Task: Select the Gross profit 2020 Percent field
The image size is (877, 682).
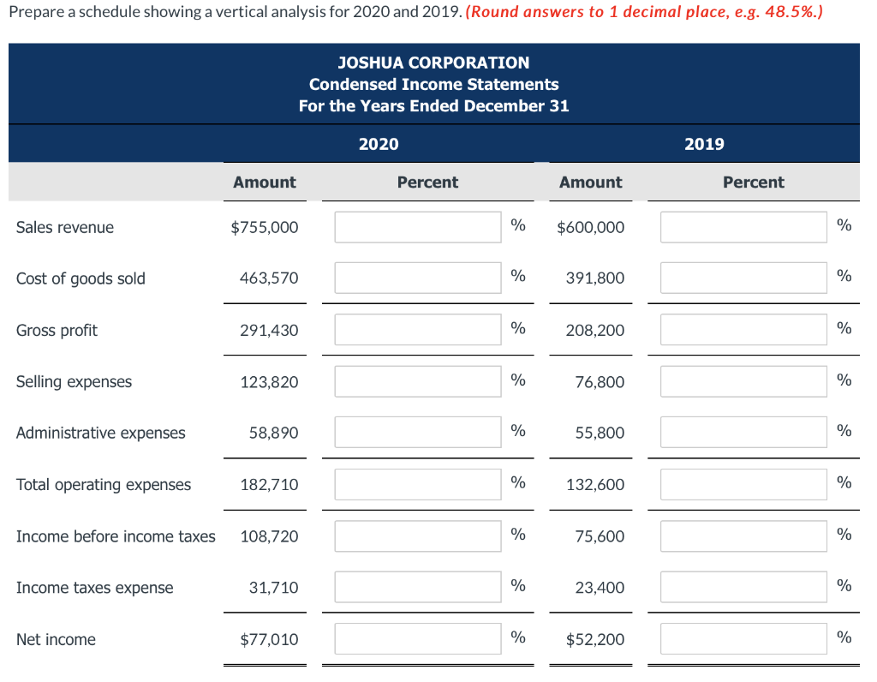Action: tap(417, 329)
